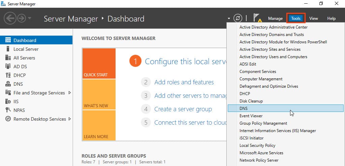345x166 pixels.
Task: Open the Manage menu
Action: click(275, 18)
